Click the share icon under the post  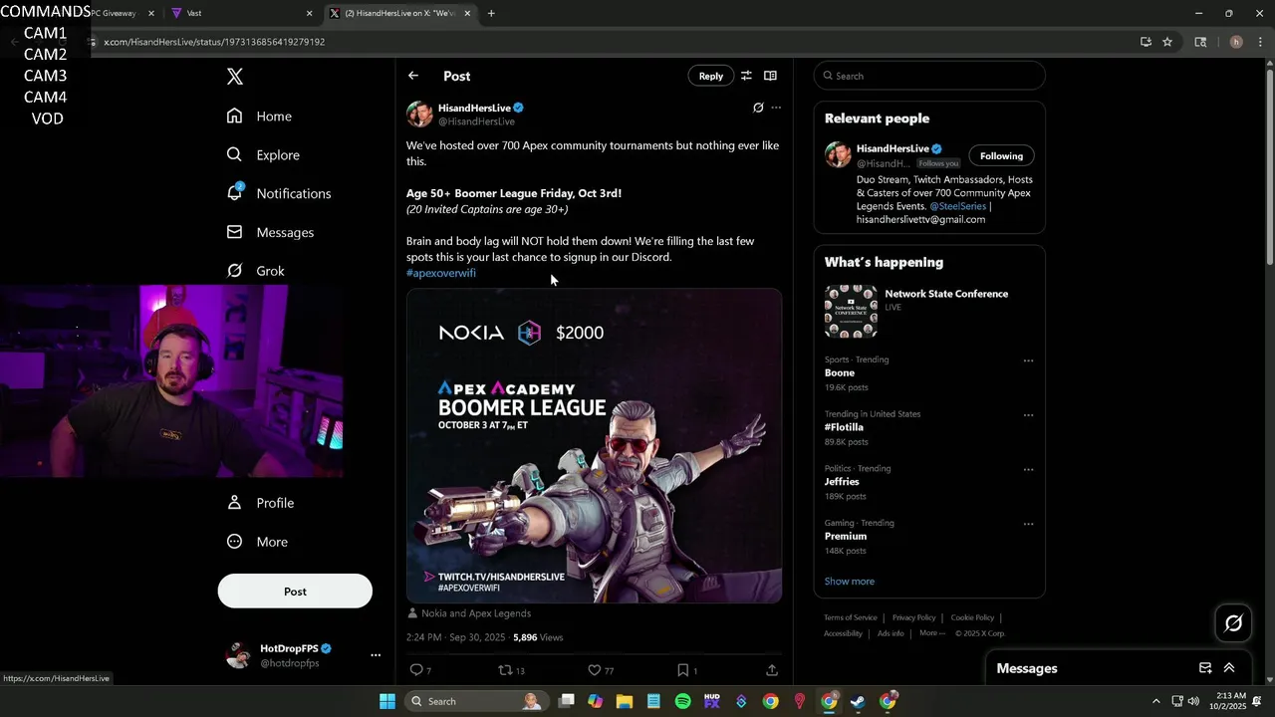pos(772,670)
